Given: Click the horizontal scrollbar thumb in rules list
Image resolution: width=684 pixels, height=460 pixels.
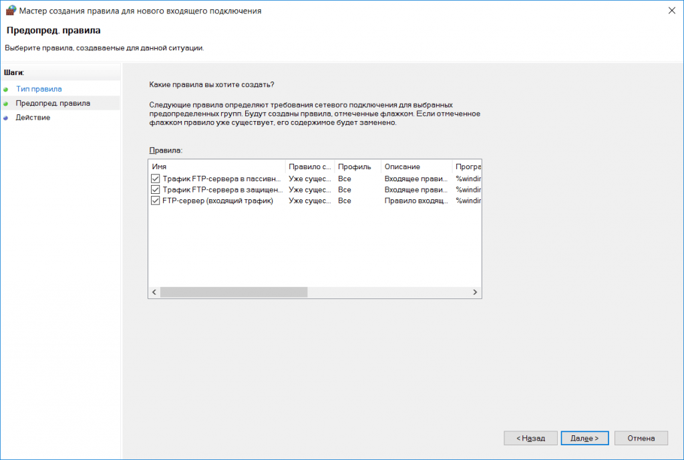Looking at the screenshot, I should click(234, 292).
